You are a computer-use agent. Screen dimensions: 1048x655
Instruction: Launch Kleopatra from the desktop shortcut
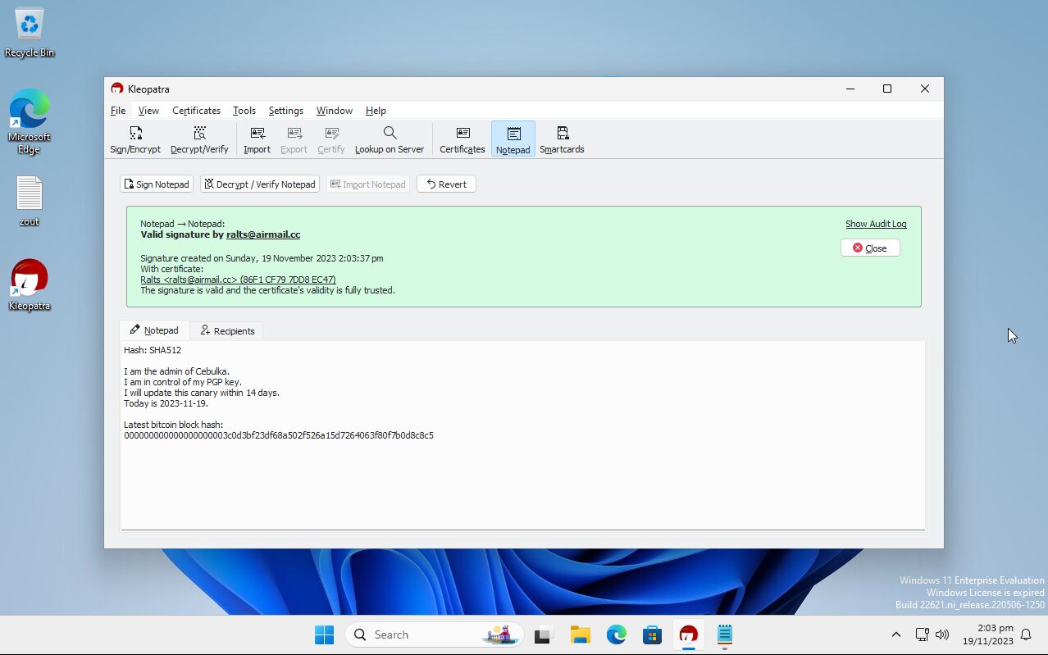pos(30,284)
